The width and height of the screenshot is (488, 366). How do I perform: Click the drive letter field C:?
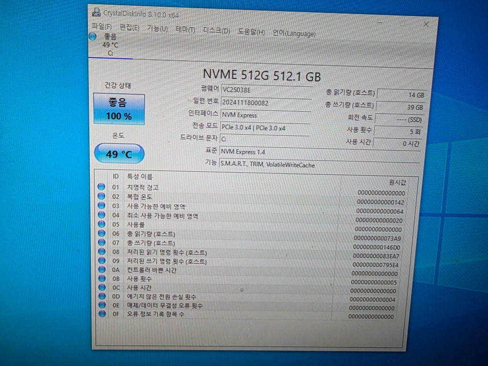tap(264, 139)
